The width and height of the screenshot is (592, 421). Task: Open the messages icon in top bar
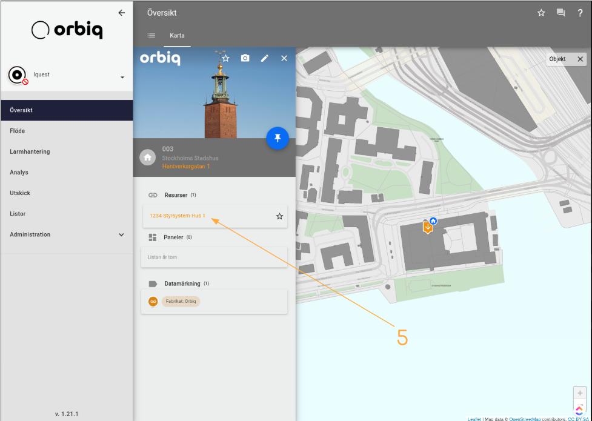[560, 13]
